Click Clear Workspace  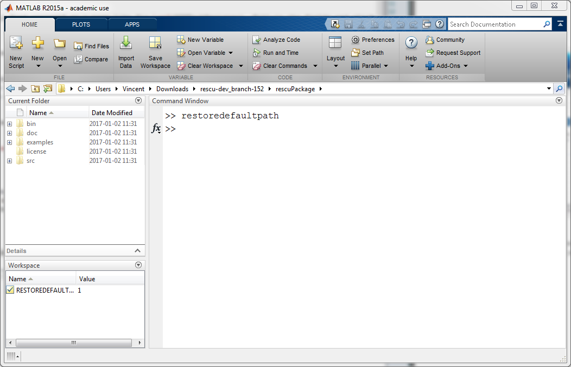[x=205, y=66]
